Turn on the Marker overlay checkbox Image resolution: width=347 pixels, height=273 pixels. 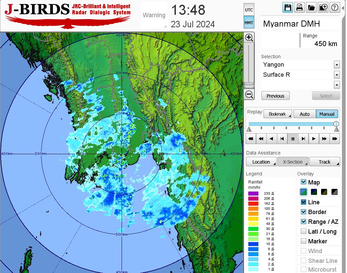[304, 241]
